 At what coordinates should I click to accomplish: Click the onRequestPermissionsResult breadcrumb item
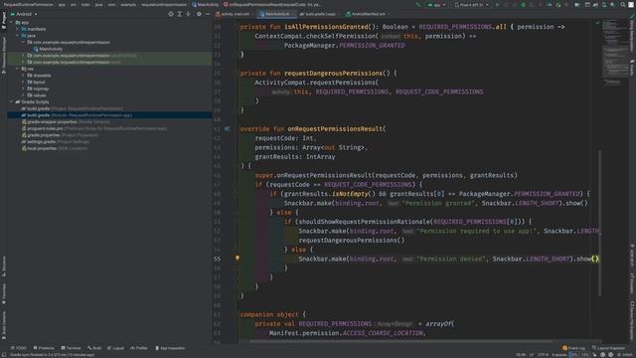click(x=272, y=5)
